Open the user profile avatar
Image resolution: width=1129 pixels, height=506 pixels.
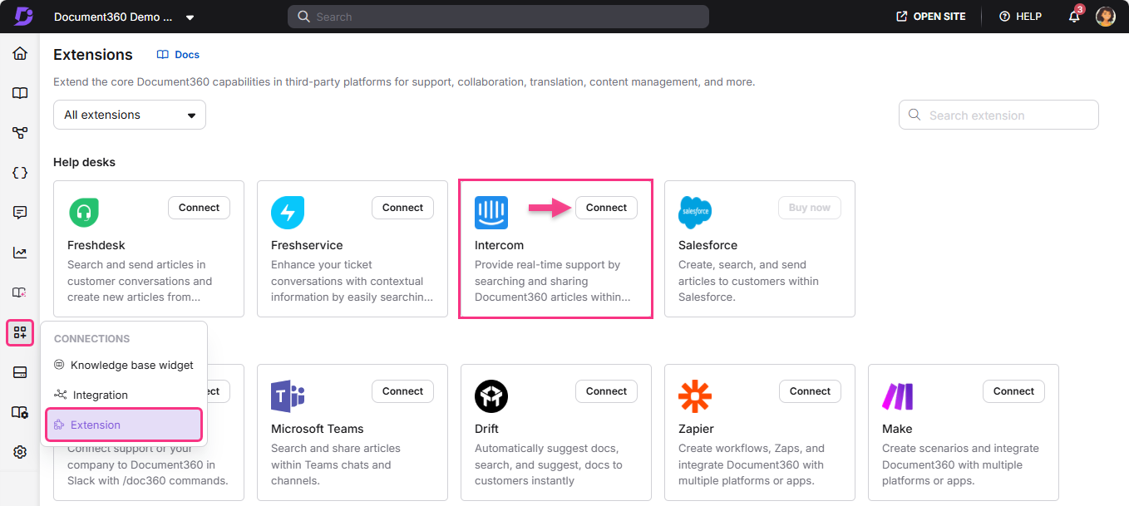click(1105, 17)
